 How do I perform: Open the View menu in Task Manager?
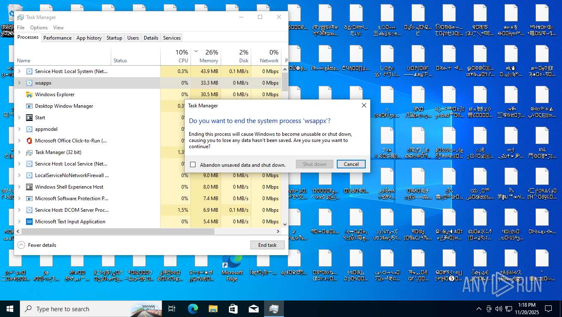[x=58, y=28]
